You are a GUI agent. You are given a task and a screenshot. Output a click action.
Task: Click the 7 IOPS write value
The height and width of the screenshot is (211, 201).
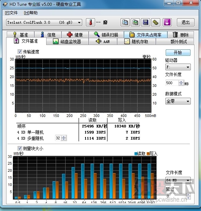(133, 132)
